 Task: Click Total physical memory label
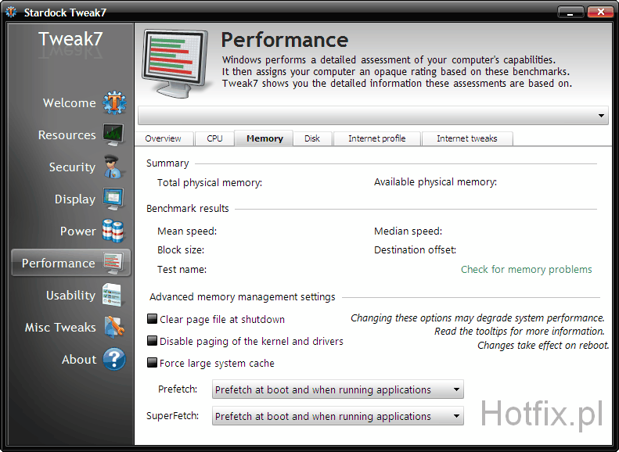(x=210, y=183)
